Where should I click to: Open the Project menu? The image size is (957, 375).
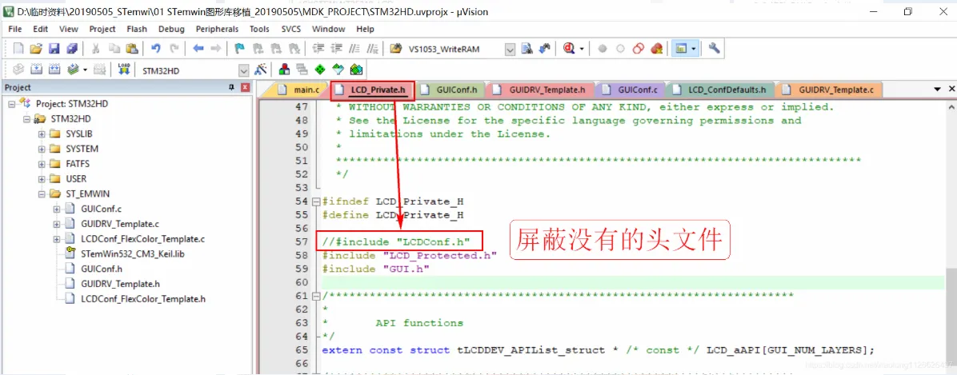point(102,29)
